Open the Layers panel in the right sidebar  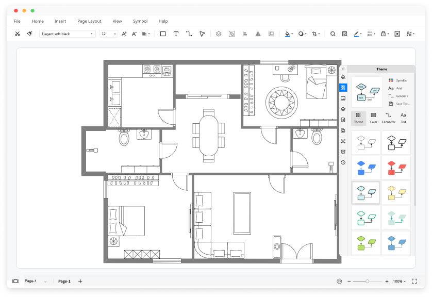pyautogui.click(x=342, y=109)
